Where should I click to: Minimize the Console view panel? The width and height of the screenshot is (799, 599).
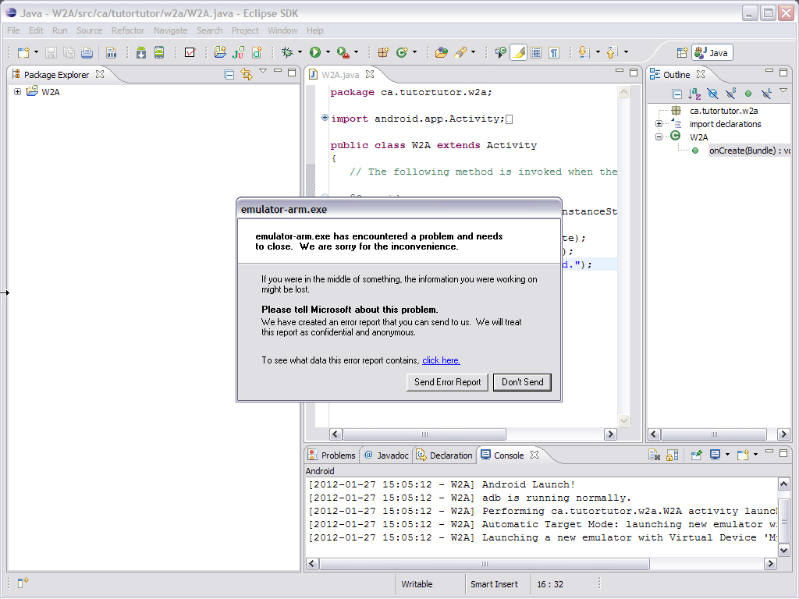coord(769,452)
